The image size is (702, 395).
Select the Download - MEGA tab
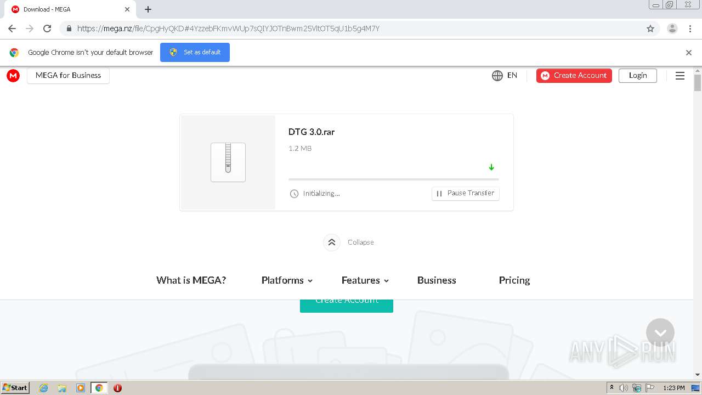(x=69, y=9)
